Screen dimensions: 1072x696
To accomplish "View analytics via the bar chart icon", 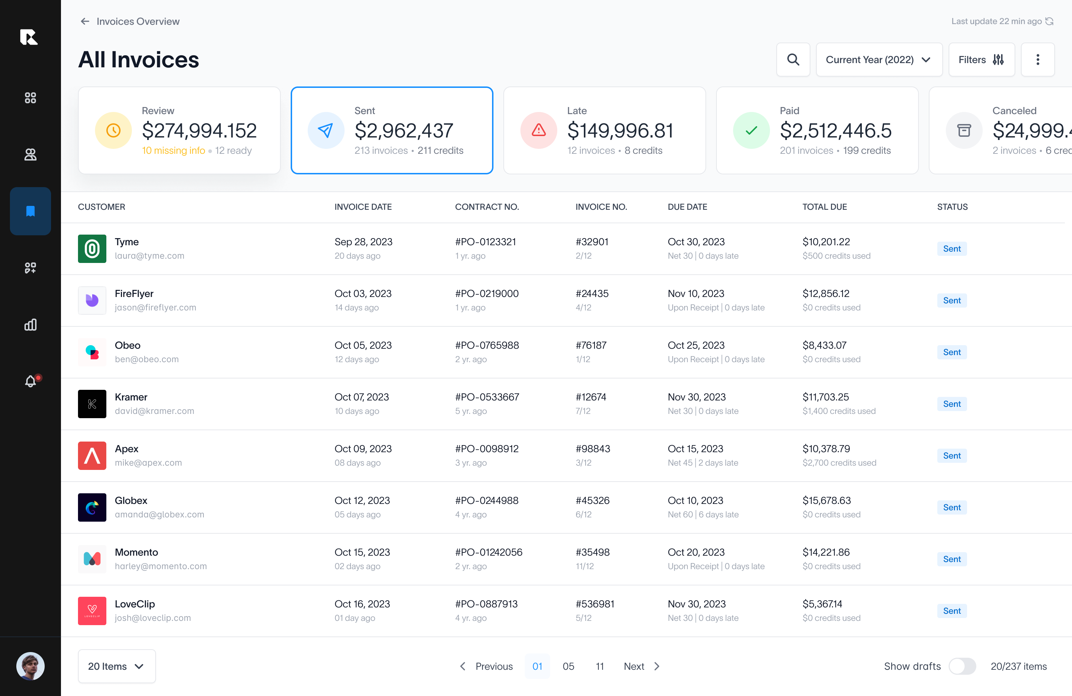I will click(x=30, y=325).
